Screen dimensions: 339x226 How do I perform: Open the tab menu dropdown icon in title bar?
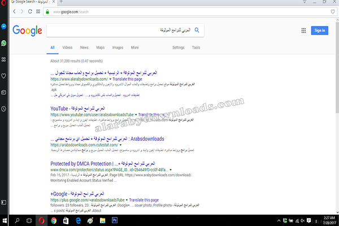pyautogui.click(x=305, y=2)
